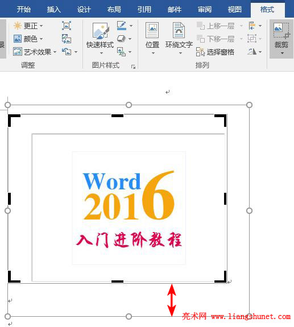Open the 选择窗格 selection pane
The height and width of the screenshot is (327, 294).
coord(215,52)
